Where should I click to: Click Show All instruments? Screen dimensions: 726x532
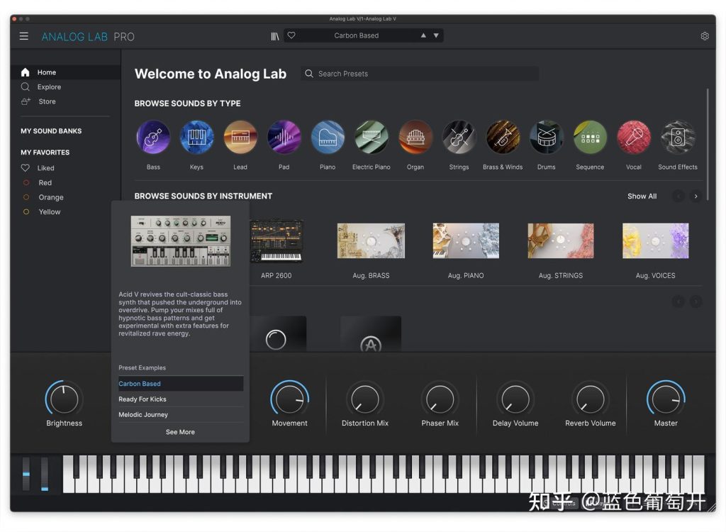pos(642,196)
